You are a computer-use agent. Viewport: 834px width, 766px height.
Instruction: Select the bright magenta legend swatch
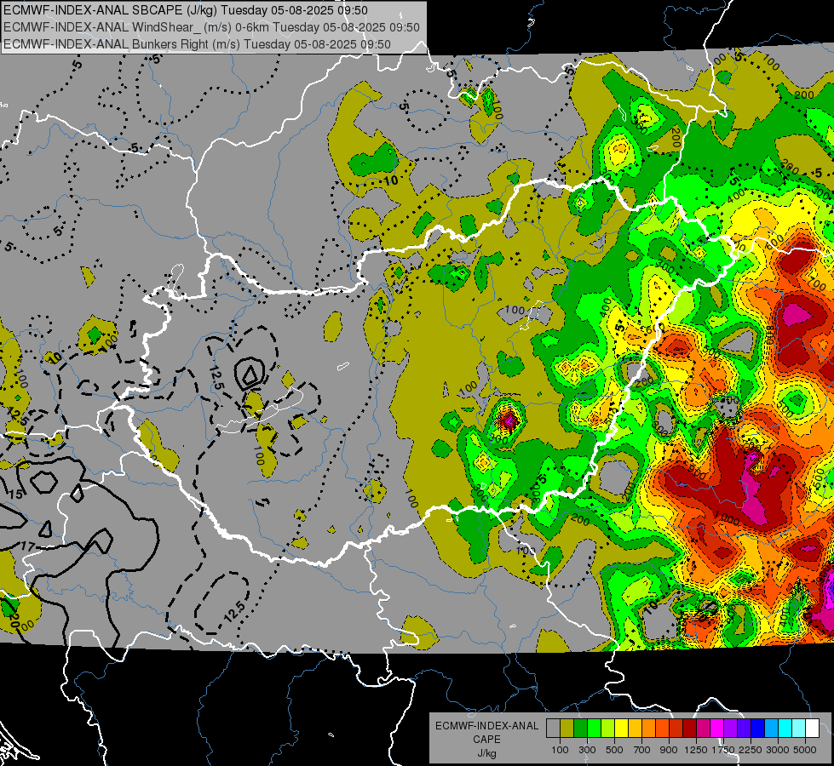tap(717, 728)
